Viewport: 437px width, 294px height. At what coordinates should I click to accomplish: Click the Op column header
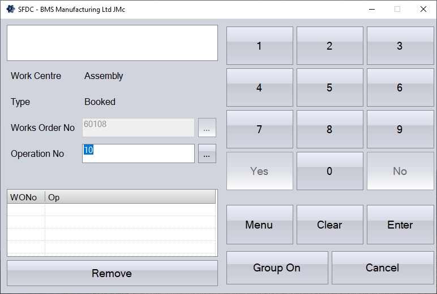coord(130,197)
